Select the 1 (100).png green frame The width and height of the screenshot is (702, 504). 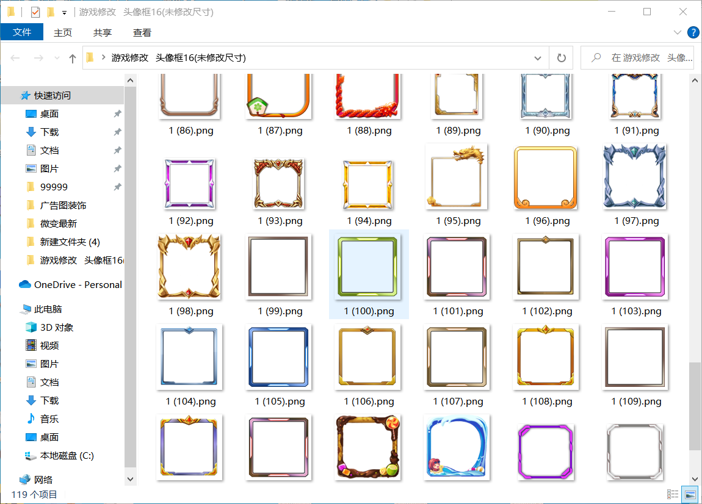367,267
